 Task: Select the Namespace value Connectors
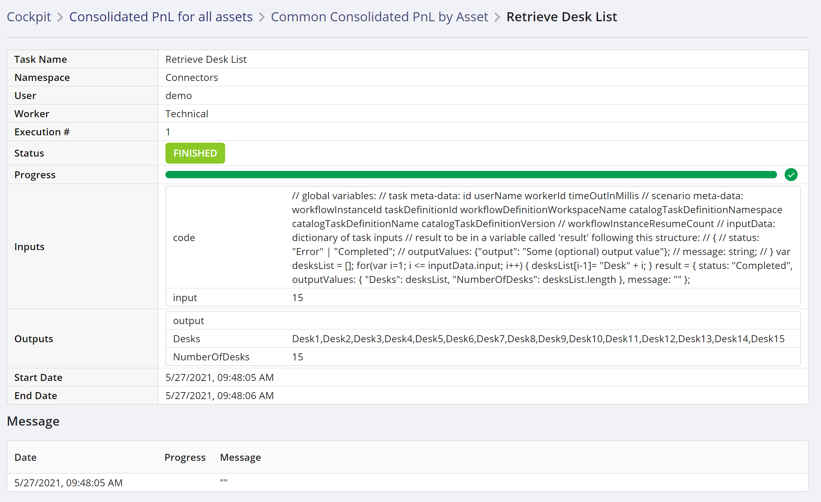(192, 77)
